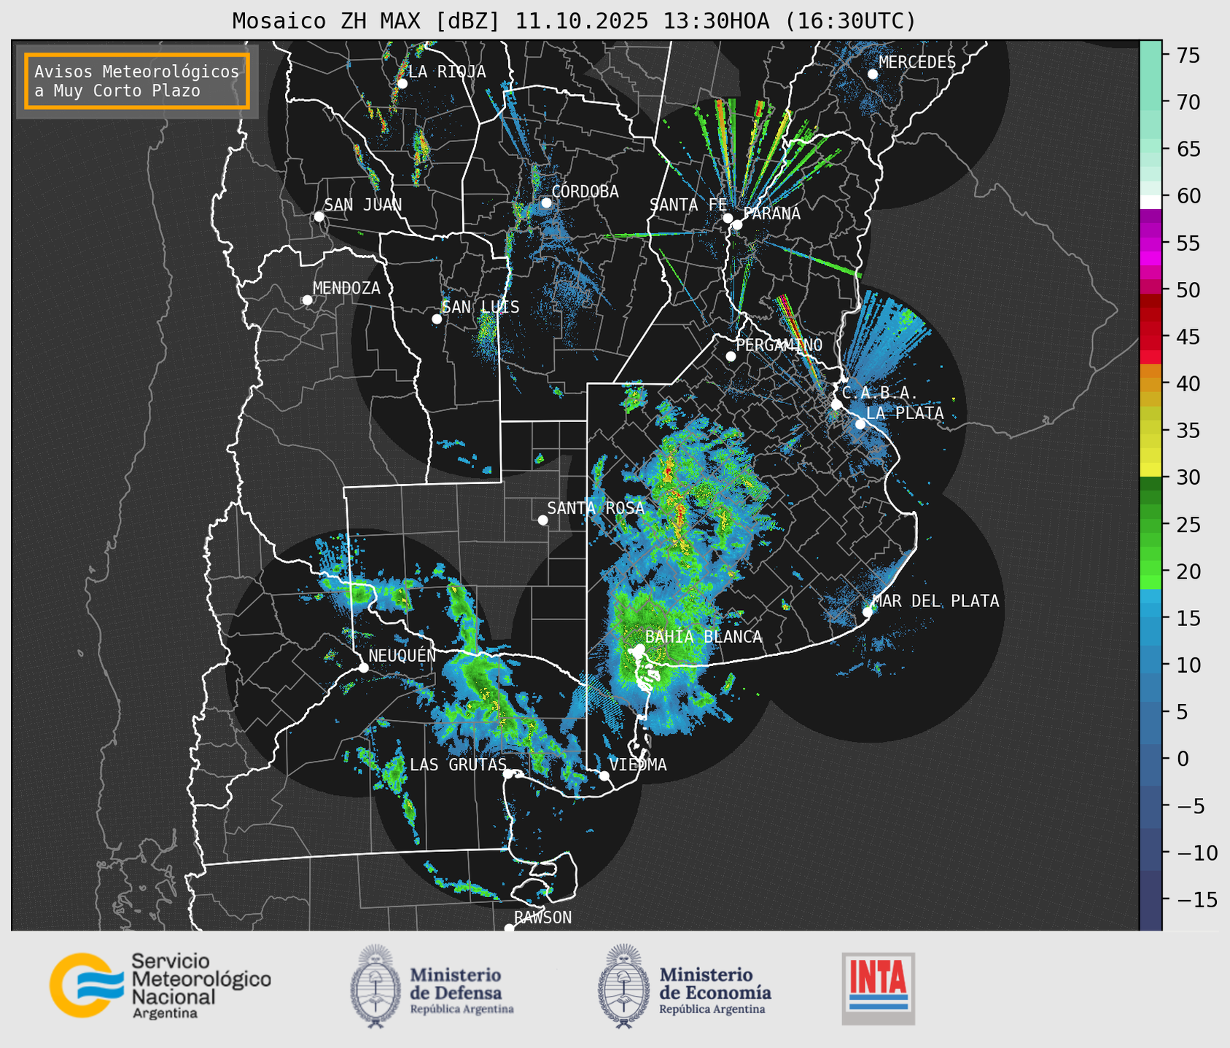This screenshot has height=1048, width=1230.
Task: Click the magenta 55 dBZ colorbar band
Action: click(1150, 243)
